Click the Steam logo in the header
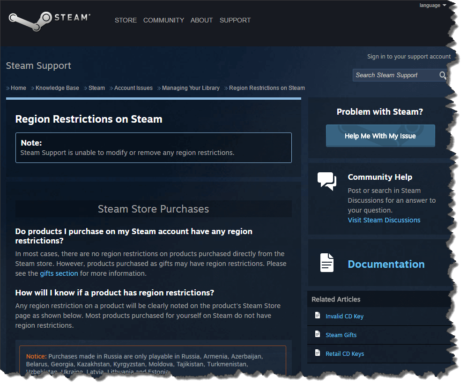The image size is (467, 390). click(50, 21)
